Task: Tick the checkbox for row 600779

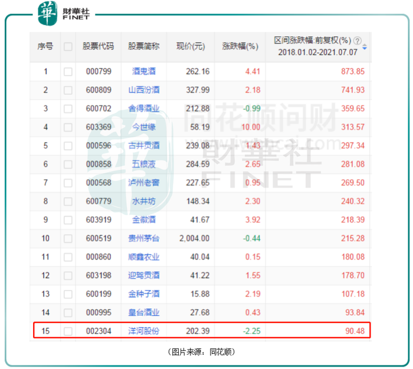Action: point(68,202)
